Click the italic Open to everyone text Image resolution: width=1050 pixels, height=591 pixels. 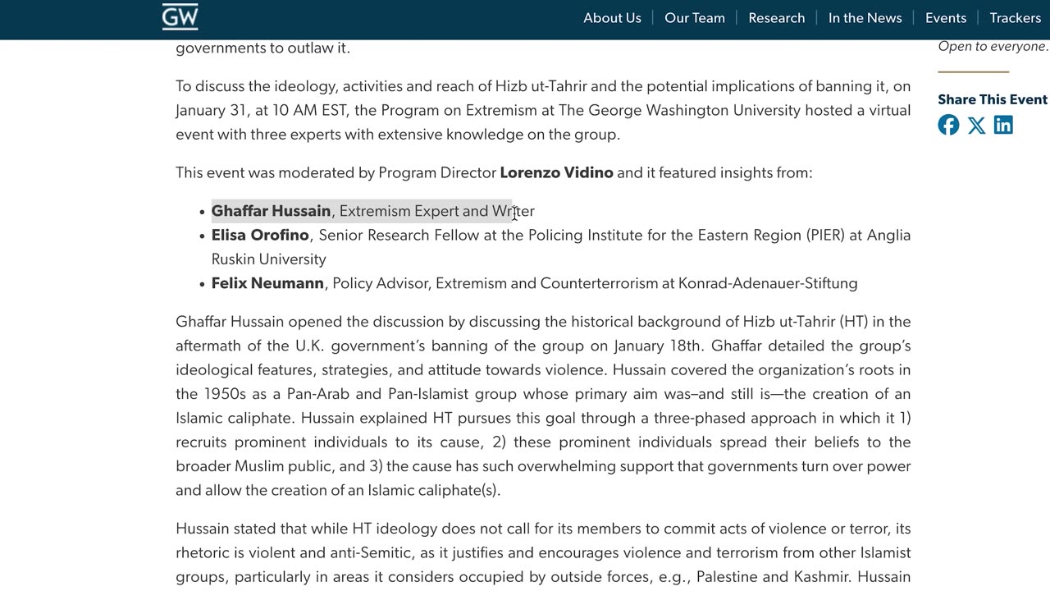click(x=993, y=47)
